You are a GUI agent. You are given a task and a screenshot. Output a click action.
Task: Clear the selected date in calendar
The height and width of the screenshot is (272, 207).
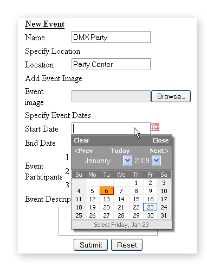(82, 140)
